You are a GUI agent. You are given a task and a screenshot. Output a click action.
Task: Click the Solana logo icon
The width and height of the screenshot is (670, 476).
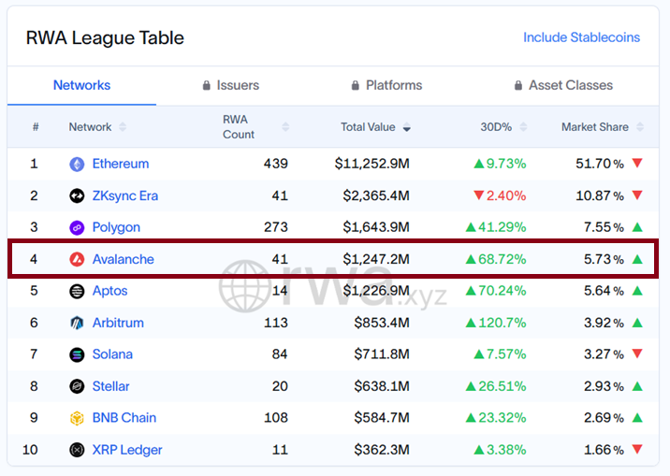tap(77, 354)
